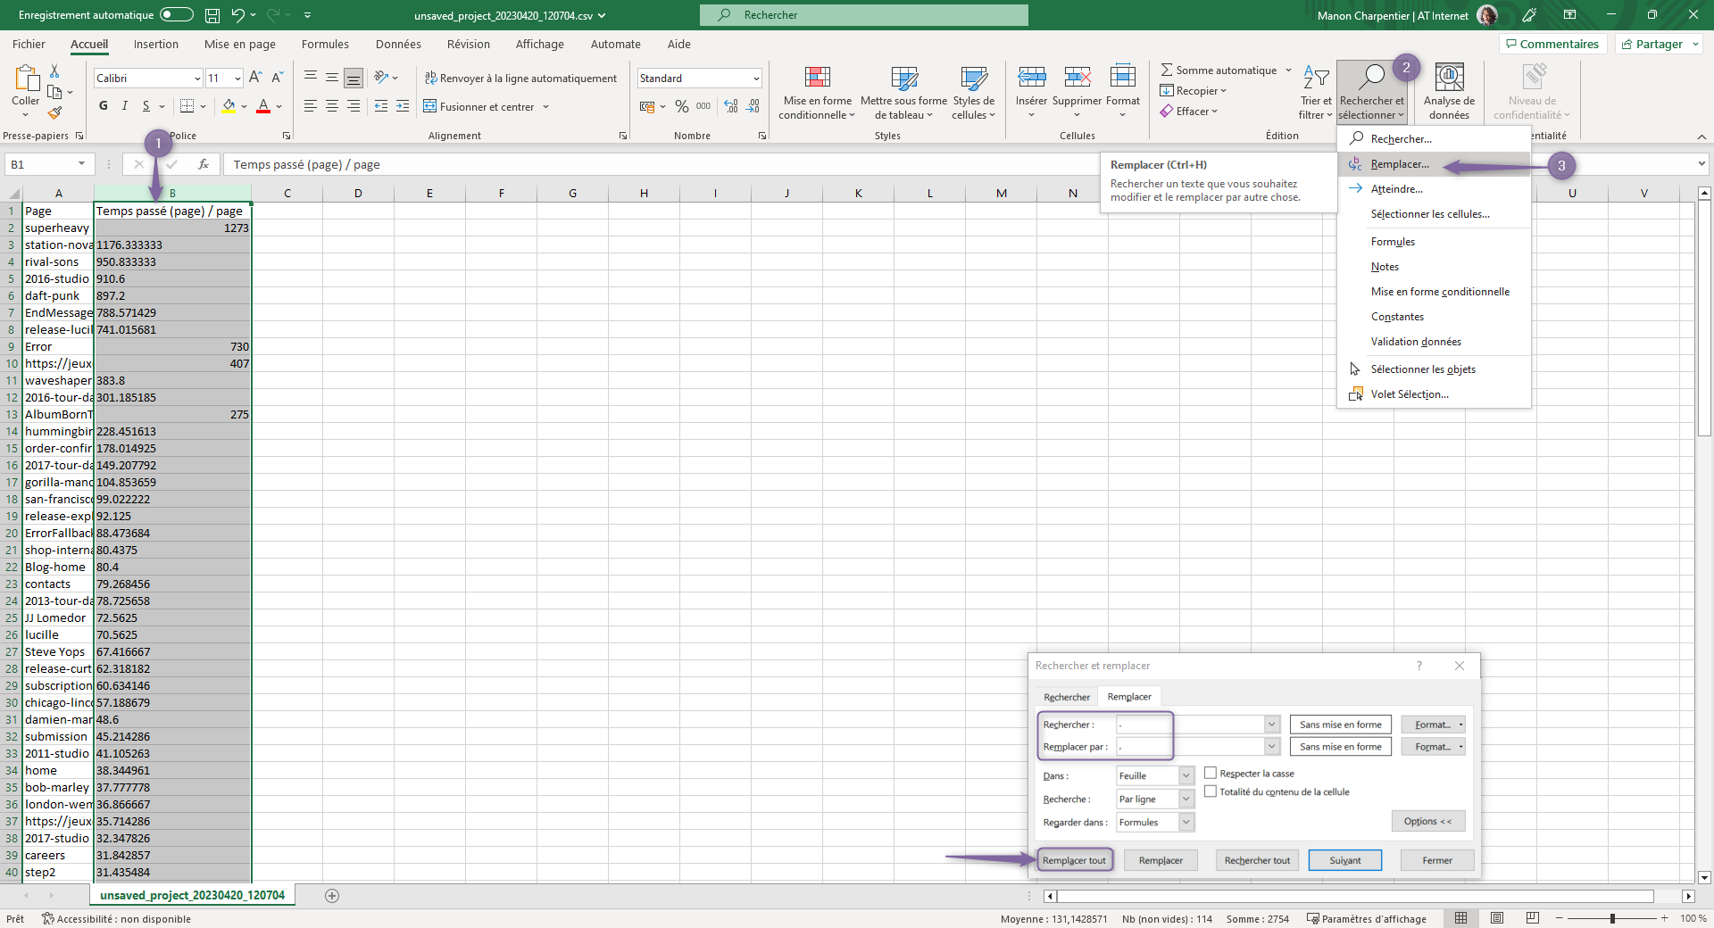Click the Rechercher text field in dialog
1714x928 pixels.
point(1189,725)
